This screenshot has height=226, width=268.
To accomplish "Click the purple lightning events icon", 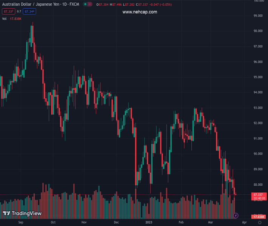I will pos(236,215).
